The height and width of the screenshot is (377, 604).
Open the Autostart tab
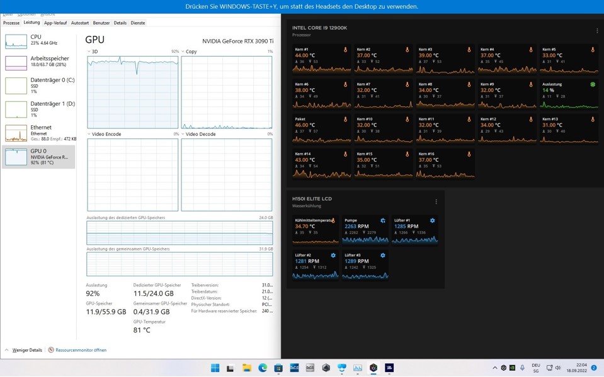[80, 23]
